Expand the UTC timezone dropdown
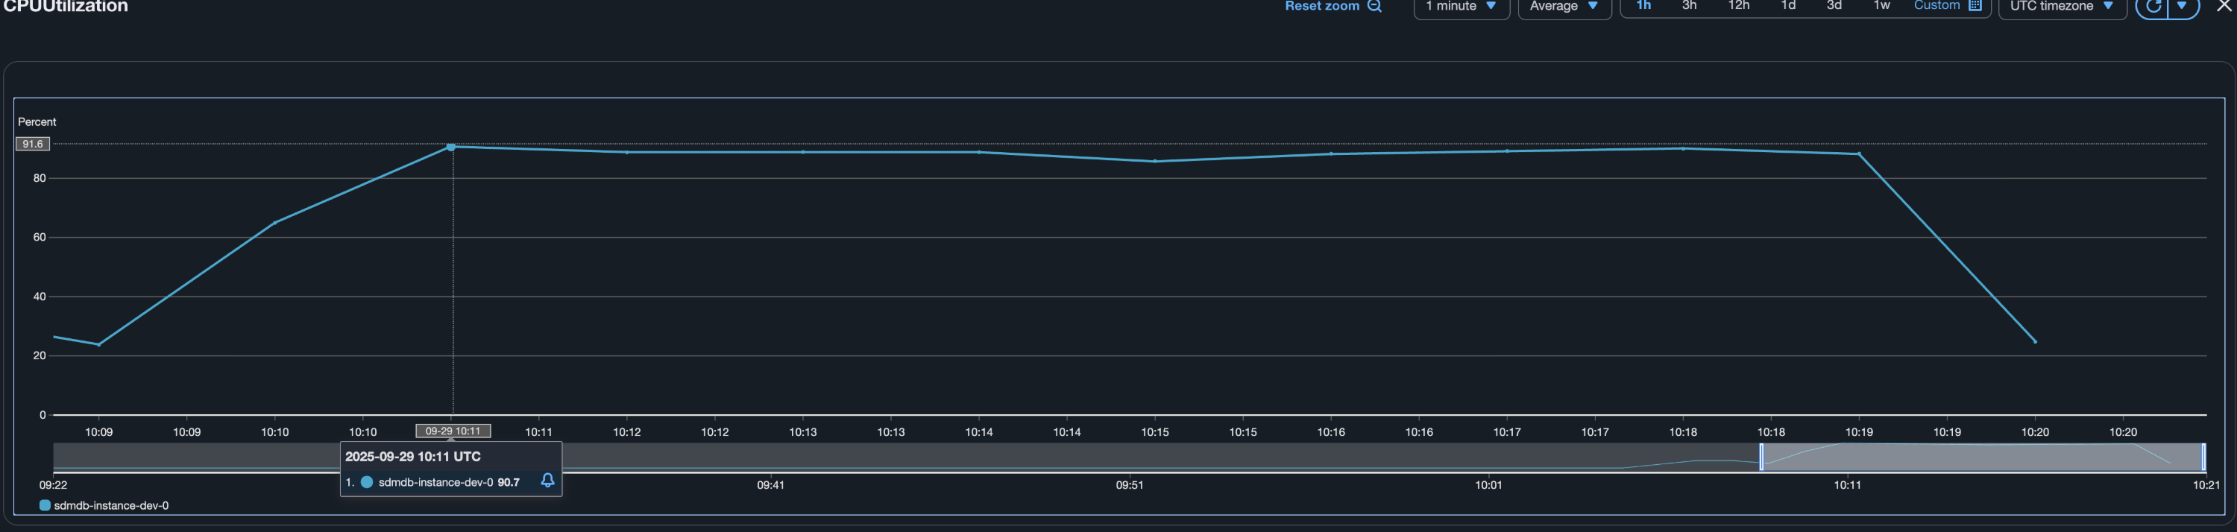 coord(2062,7)
